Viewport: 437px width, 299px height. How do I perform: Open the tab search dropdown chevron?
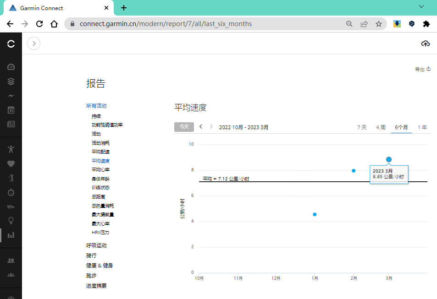(x=421, y=6)
